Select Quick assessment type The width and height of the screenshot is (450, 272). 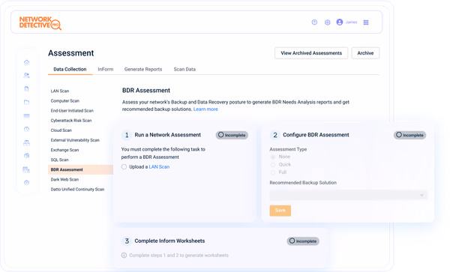click(x=273, y=165)
